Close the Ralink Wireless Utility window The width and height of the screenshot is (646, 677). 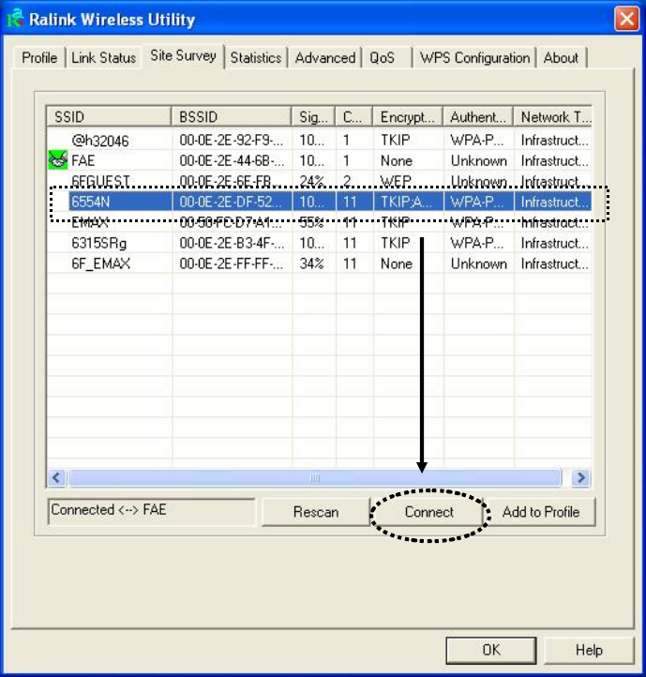(626, 19)
